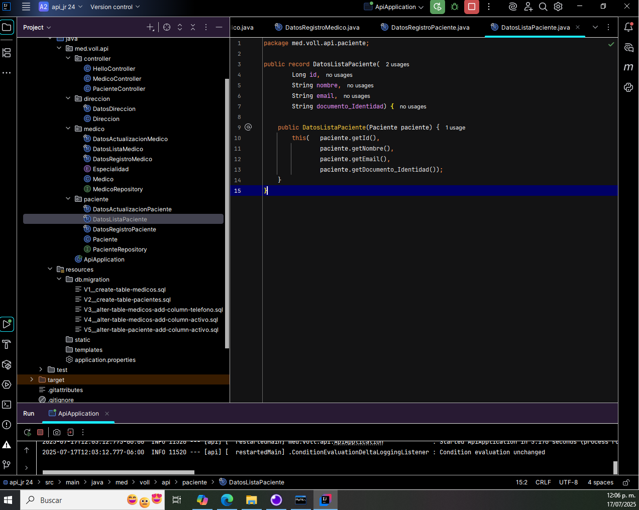Screen dimensions: 639x510
Task: Collapse all in Project panel
Action: (x=193, y=27)
